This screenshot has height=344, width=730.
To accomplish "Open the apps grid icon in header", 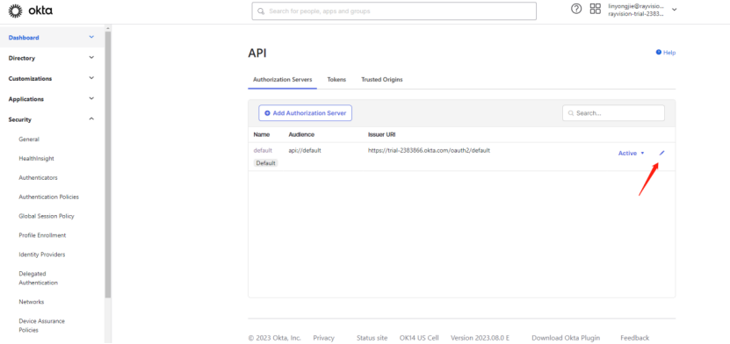I will 595,9.
